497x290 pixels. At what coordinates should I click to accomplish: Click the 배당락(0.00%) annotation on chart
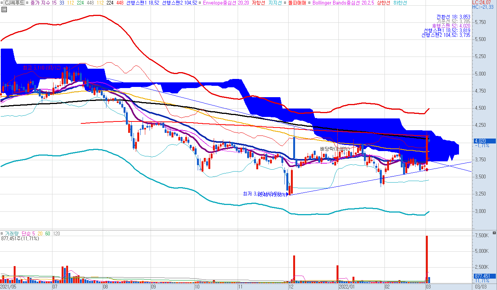point(335,149)
